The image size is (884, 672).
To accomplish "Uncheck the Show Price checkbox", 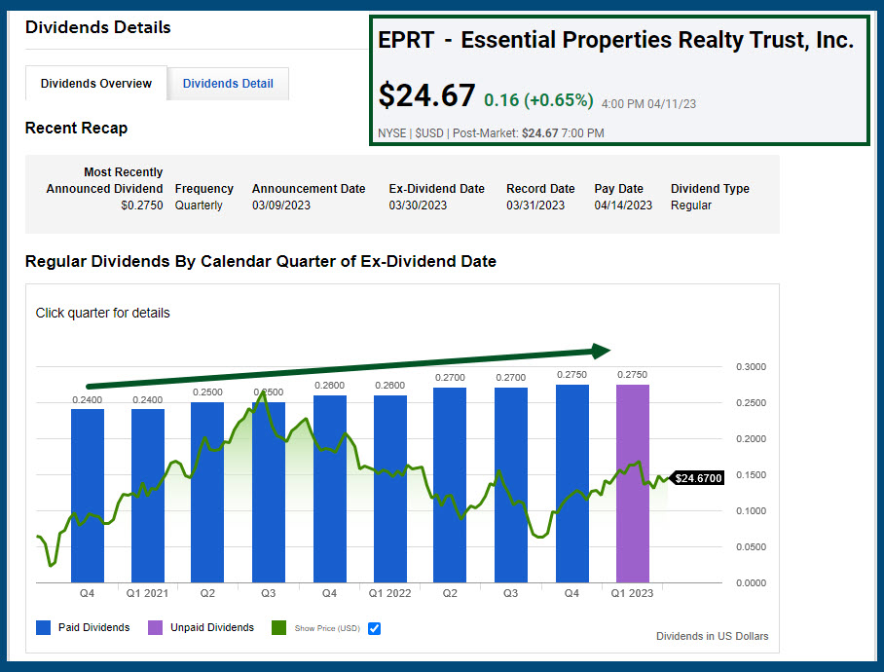I will 374,628.
